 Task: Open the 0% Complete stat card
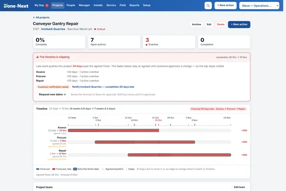(x=59, y=42)
